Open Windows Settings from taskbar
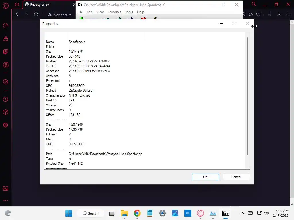The image size is (294, 220). (x=163, y=213)
